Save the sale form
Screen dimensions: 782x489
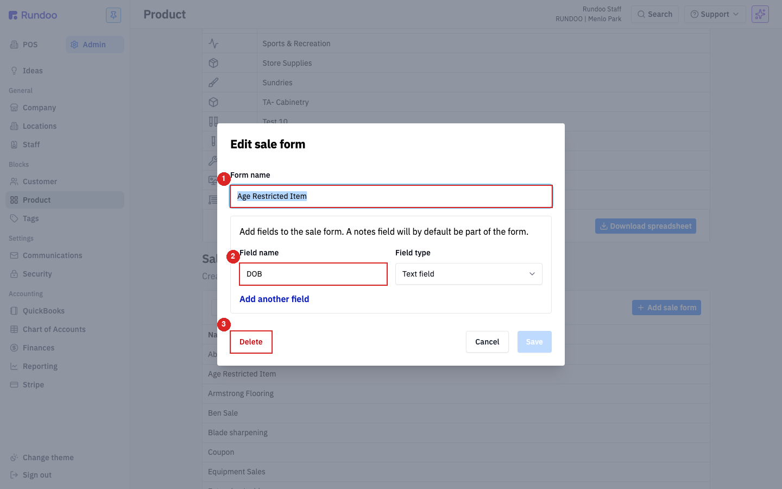(x=534, y=342)
